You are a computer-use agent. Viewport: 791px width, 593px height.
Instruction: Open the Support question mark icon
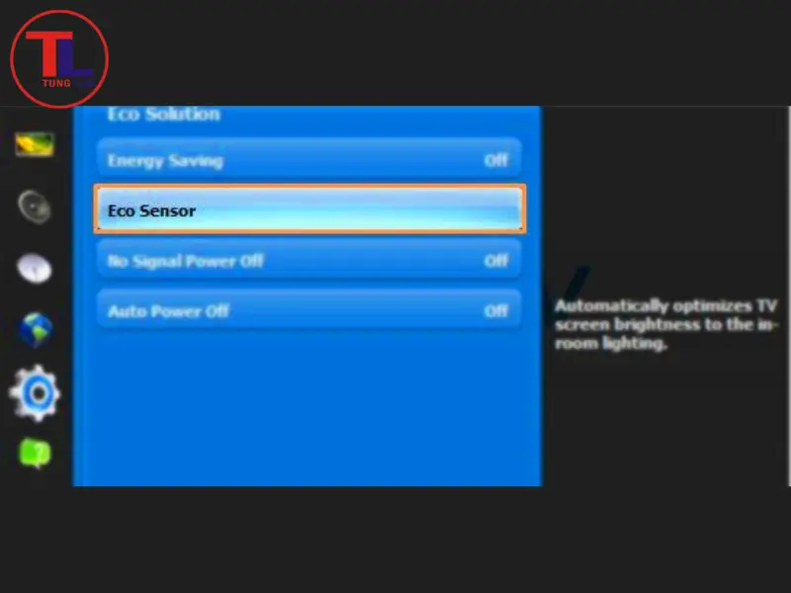(35, 454)
